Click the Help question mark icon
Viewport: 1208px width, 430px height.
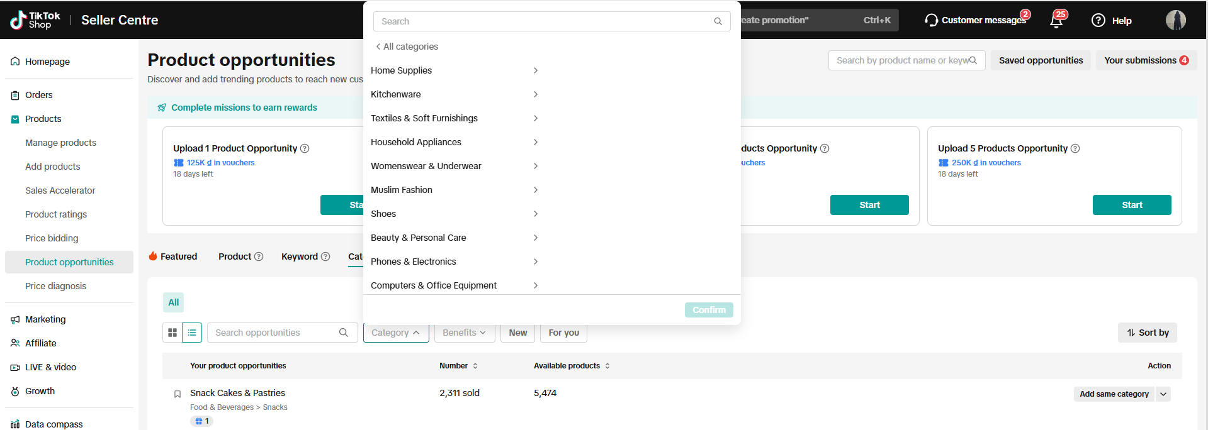coord(1098,20)
